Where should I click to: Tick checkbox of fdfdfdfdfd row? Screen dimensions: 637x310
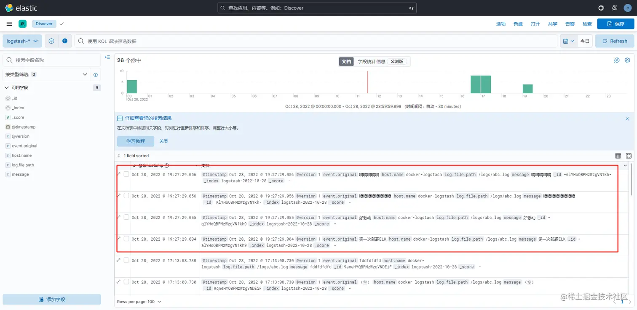tap(126, 260)
